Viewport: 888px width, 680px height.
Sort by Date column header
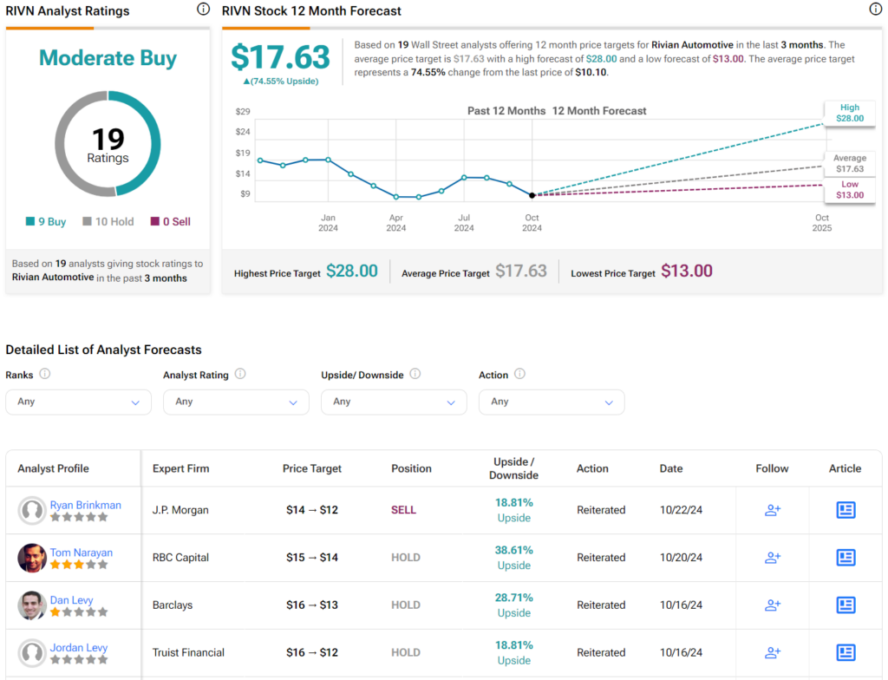coord(671,468)
